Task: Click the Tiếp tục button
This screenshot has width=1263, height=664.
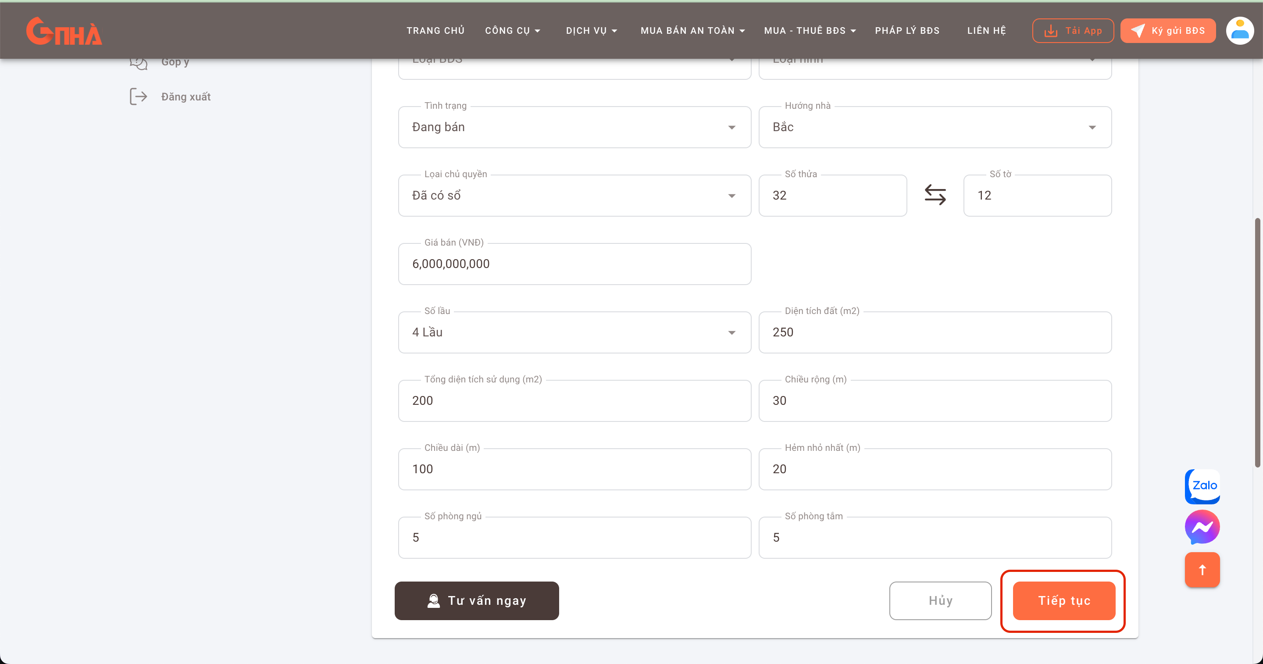Action: pos(1064,601)
